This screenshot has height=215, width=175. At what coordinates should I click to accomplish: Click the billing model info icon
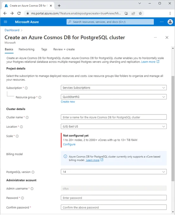pyautogui.click(x=65, y=157)
